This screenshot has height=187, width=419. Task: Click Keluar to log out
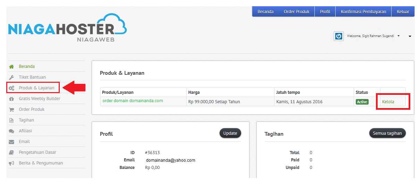403,11
